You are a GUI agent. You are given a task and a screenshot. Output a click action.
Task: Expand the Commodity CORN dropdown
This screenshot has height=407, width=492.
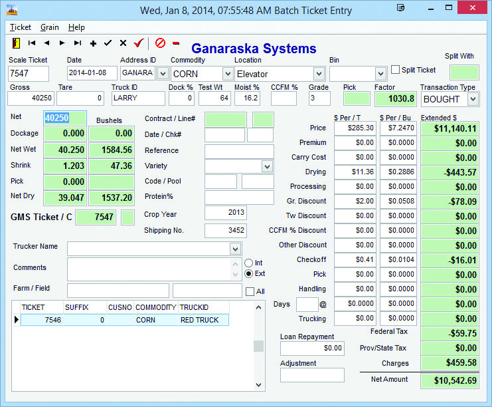(x=228, y=74)
